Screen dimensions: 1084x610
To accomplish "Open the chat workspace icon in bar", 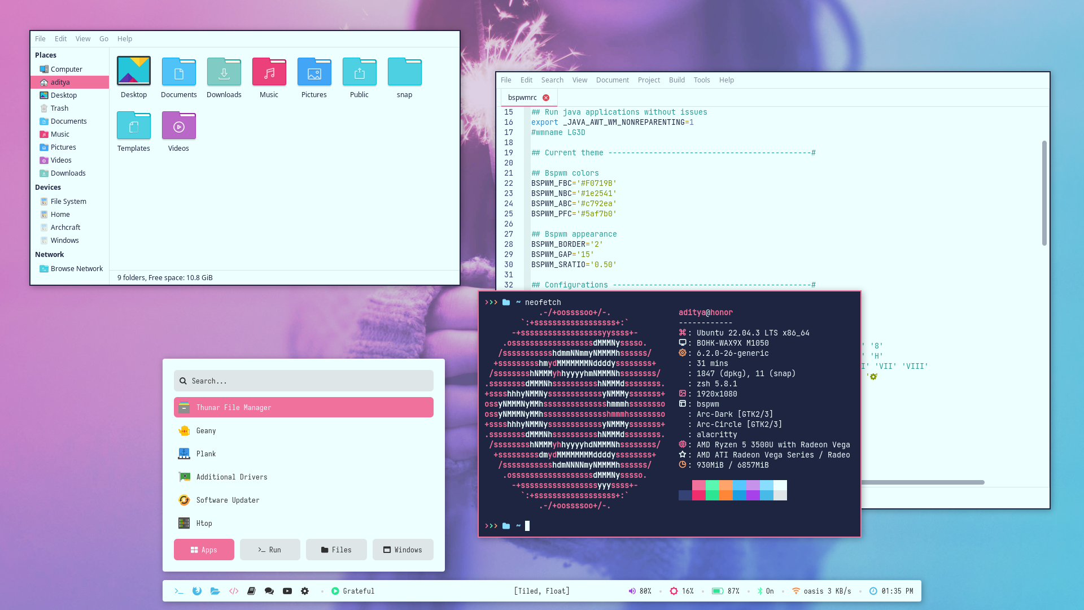I will pos(269,591).
